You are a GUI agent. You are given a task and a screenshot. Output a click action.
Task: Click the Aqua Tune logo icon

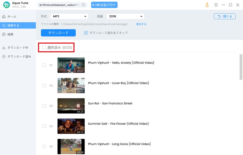click(6, 5)
